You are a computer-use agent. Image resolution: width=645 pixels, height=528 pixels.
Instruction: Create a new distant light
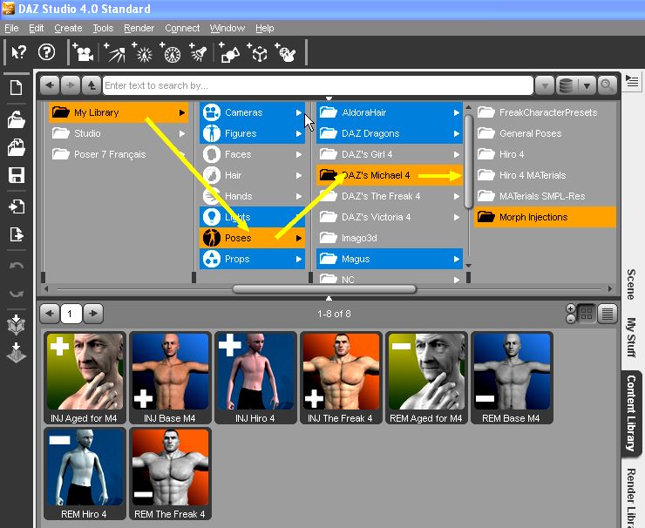pyautogui.click(x=114, y=52)
